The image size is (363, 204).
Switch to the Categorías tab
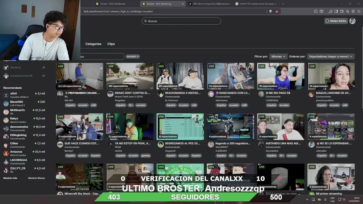[93, 44]
